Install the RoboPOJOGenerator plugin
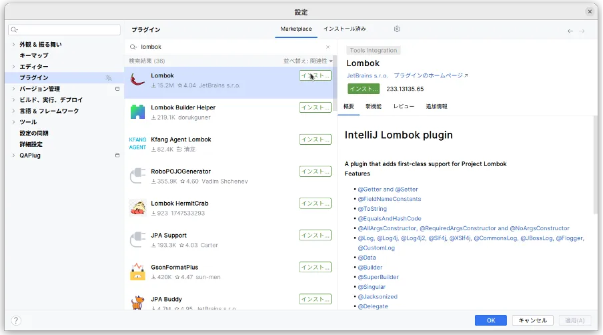 point(315,172)
